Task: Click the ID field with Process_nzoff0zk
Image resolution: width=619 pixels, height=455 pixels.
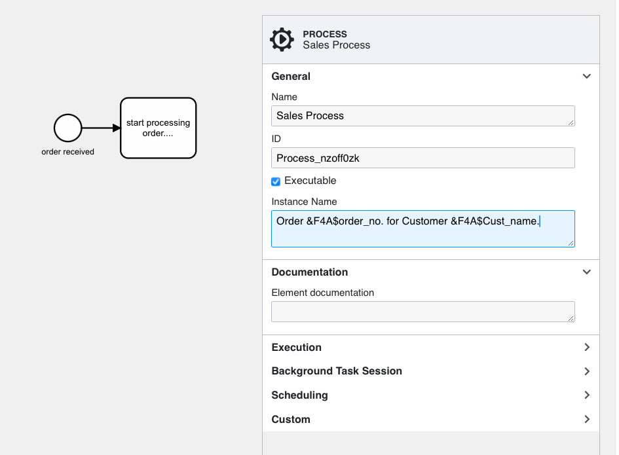Action: (x=422, y=158)
